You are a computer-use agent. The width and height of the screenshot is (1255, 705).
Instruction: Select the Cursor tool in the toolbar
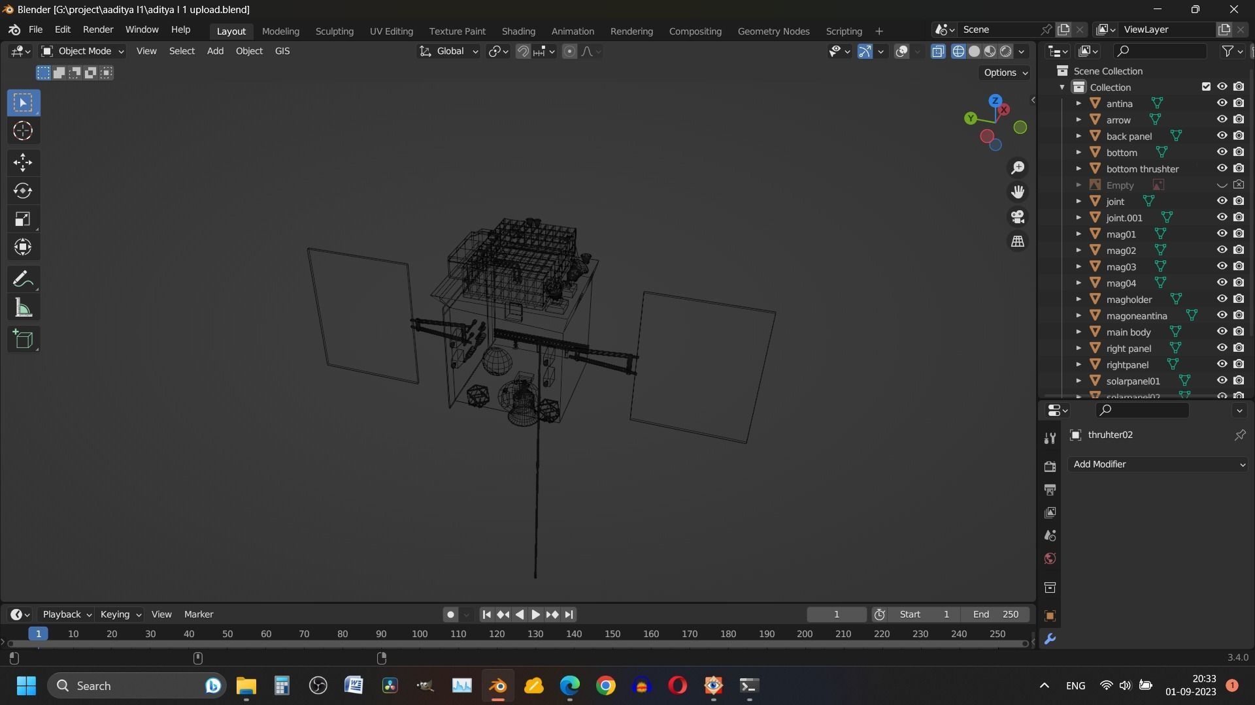(23, 131)
